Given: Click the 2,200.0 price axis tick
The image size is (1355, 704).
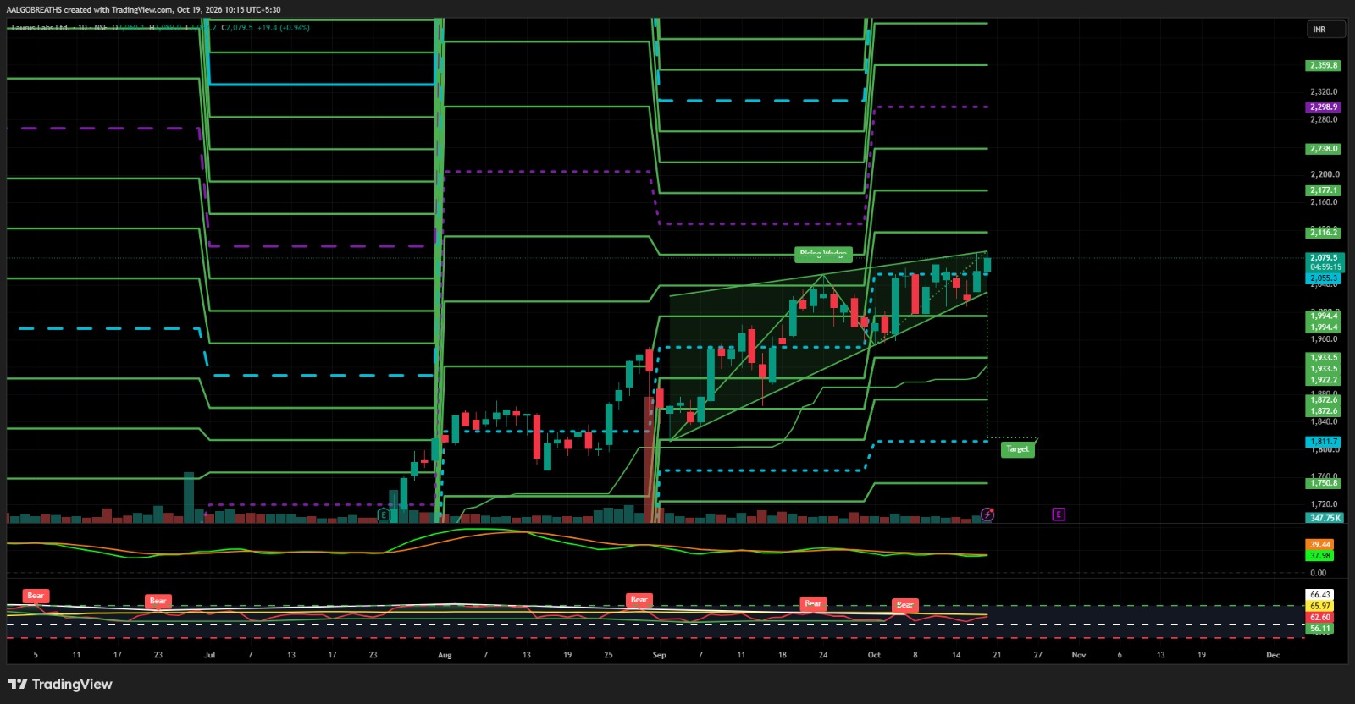Looking at the screenshot, I should tap(1324, 175).
